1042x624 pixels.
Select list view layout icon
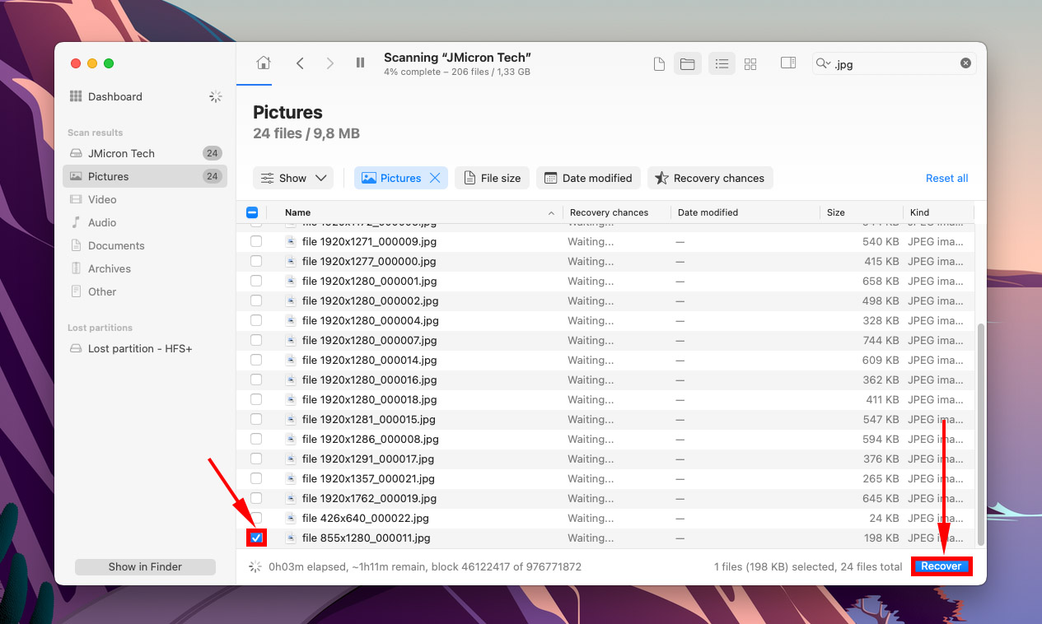tap(722, 64)
